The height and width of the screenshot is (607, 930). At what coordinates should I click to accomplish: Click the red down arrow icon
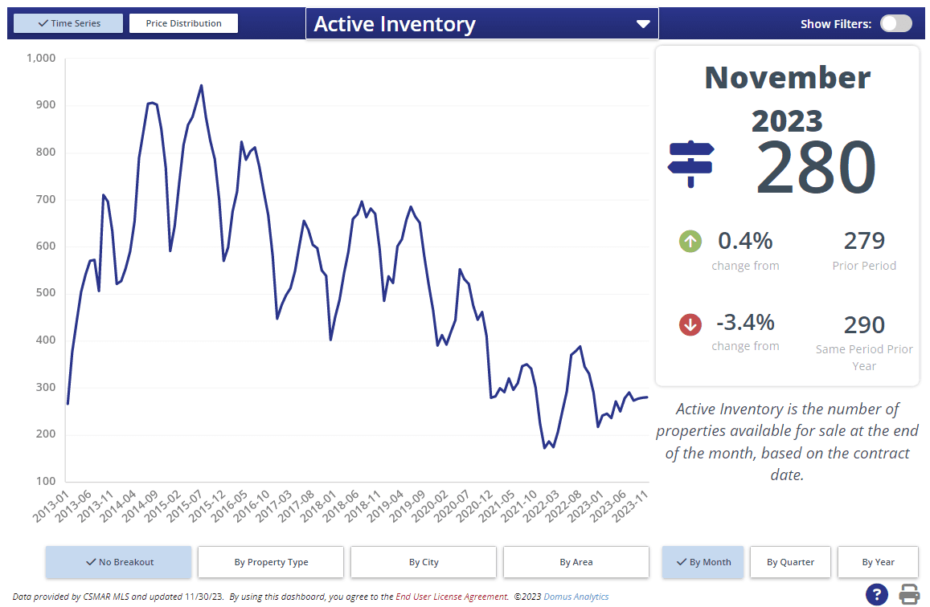click(690, 324)
